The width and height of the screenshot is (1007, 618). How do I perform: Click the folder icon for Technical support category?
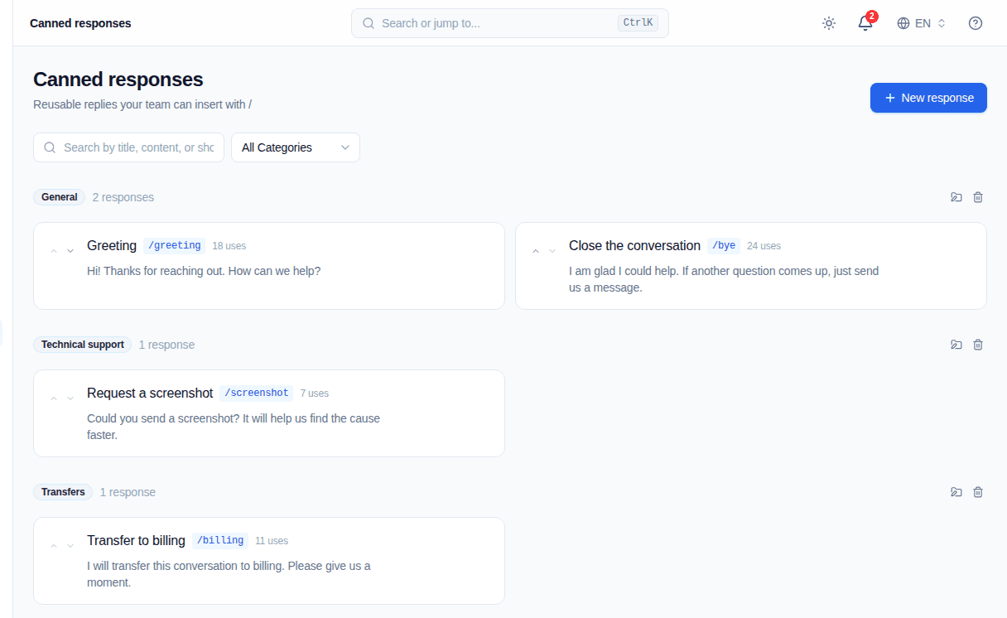click(x=956, y=345)
